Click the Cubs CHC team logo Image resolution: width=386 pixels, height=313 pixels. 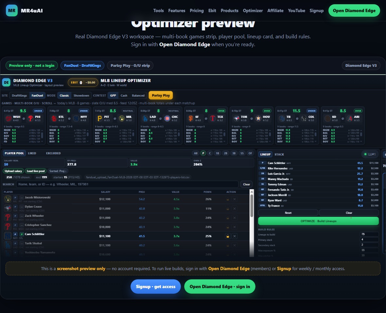point(167,119)
